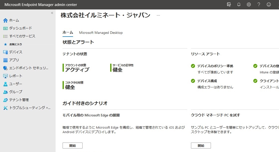Click green check beside デバイスの登録
The height and width of the screenshot is (152, 279).
(255, 66)
